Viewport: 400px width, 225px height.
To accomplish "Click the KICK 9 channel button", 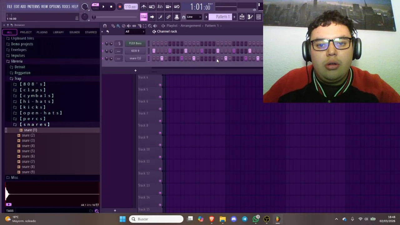I will point(135,51).
